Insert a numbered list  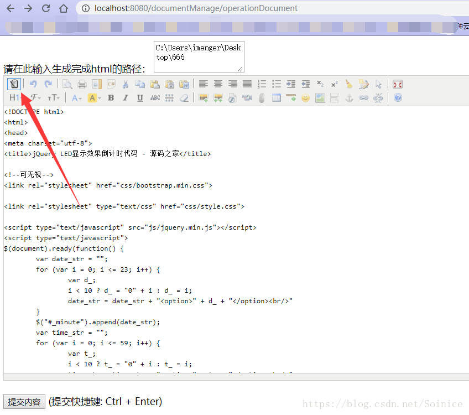262,84
